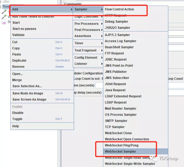Viewport: 184px width, 167px height.
Task: Select WebSocket Single Write Sampler
Action: tap(130, 164)
